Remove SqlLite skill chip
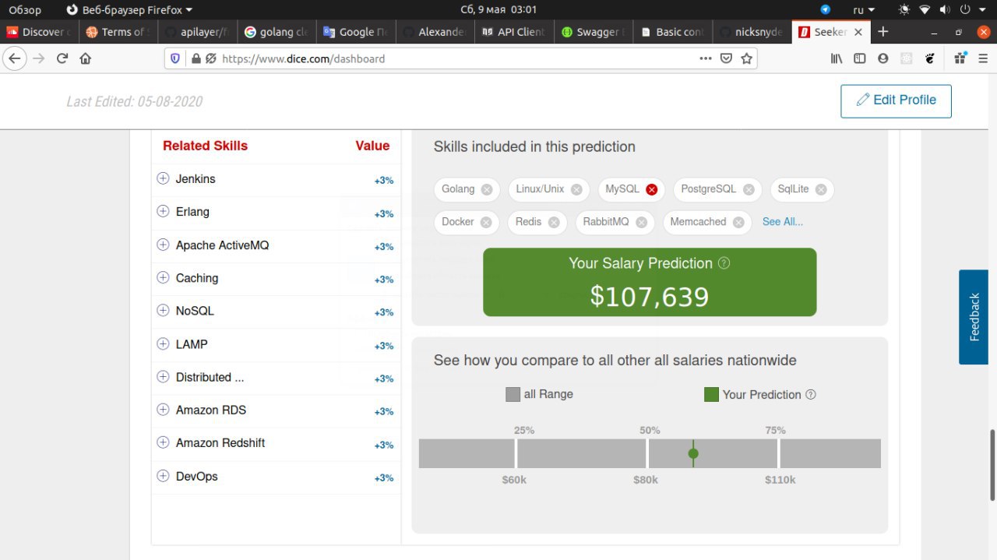997x560 pixels. 821,189
